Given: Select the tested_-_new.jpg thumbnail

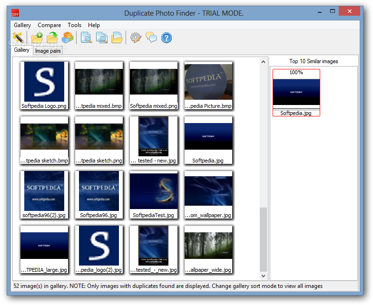Looking at the screenshot, I should click(154, 249).
